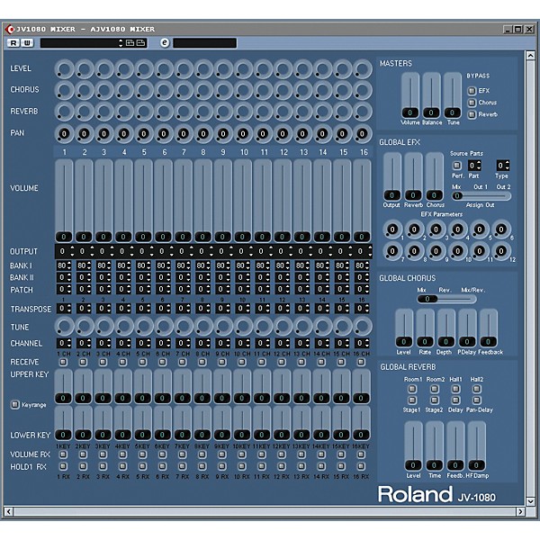The width and height of the screenshot is (540, 540).
Task: Click the horizontal scrollbar right arrow
Action: [520, 512]
